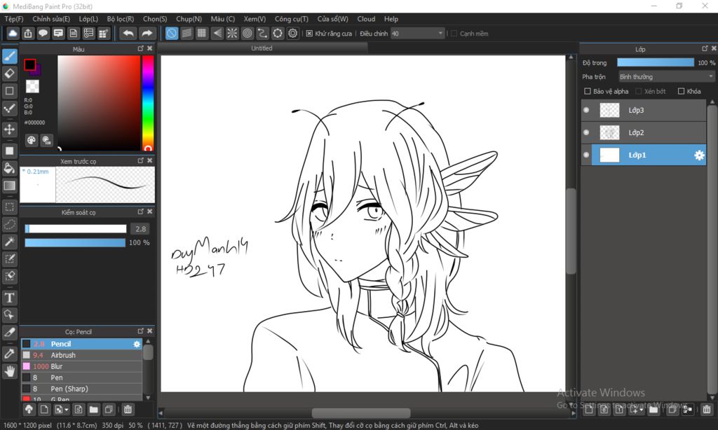Hide layer Lớp3

pyautogui.click(x=586, y=110)
